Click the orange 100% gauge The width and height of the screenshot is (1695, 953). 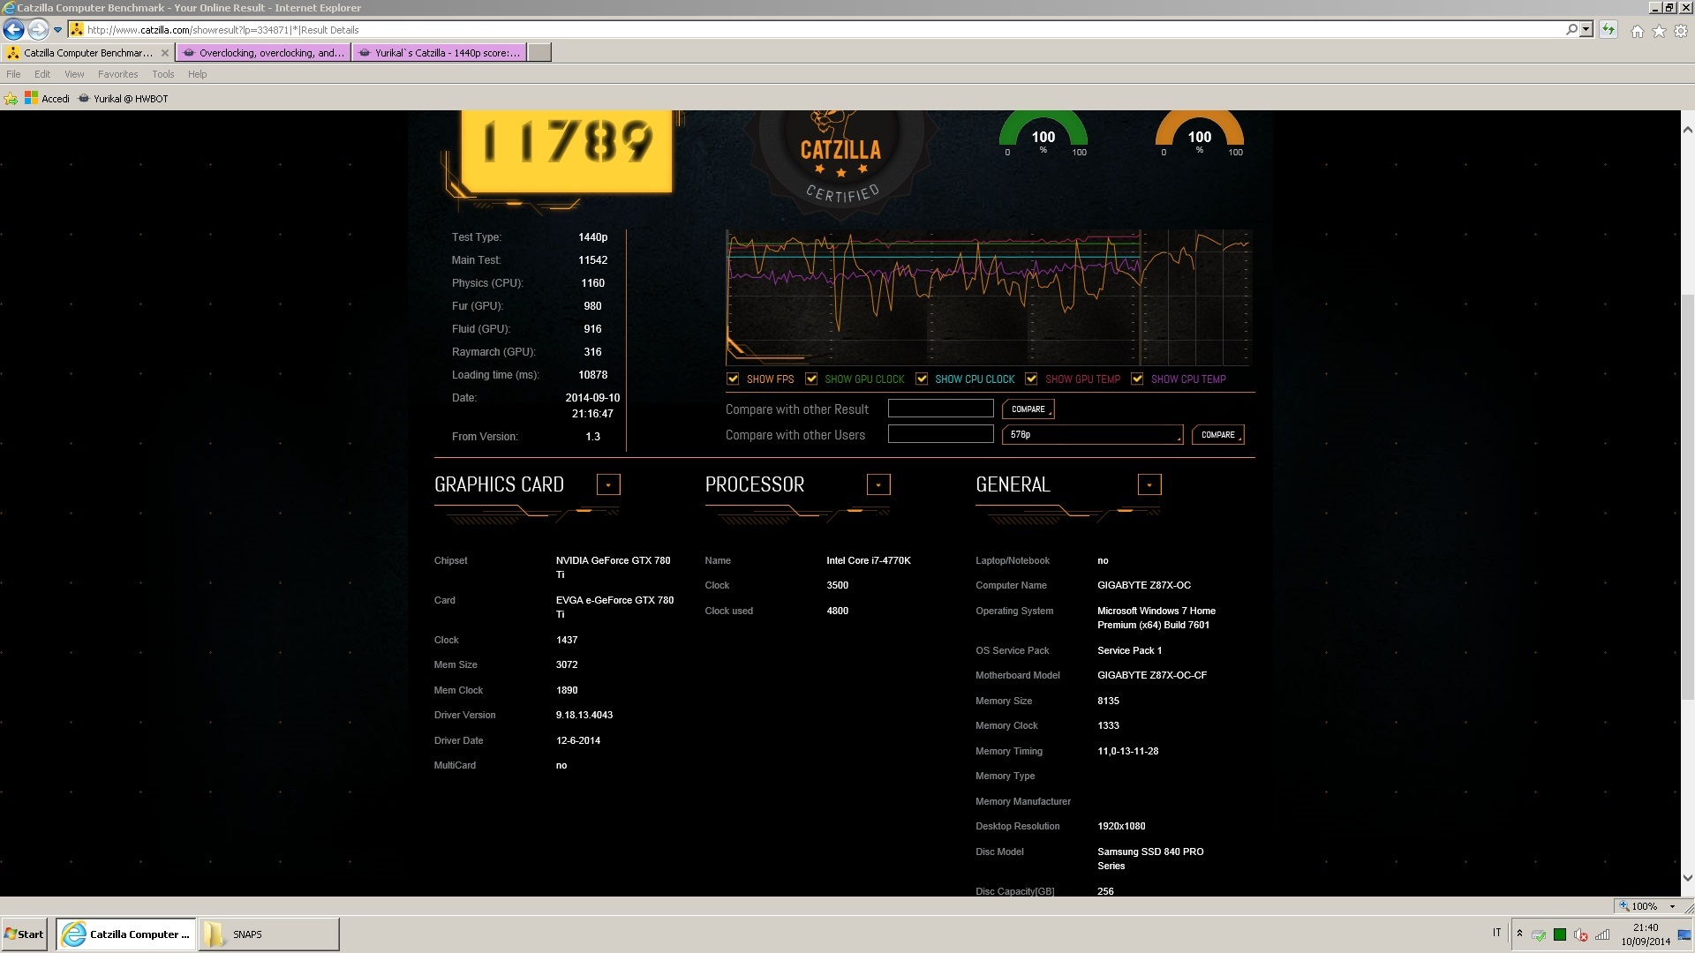[1199, 134]
